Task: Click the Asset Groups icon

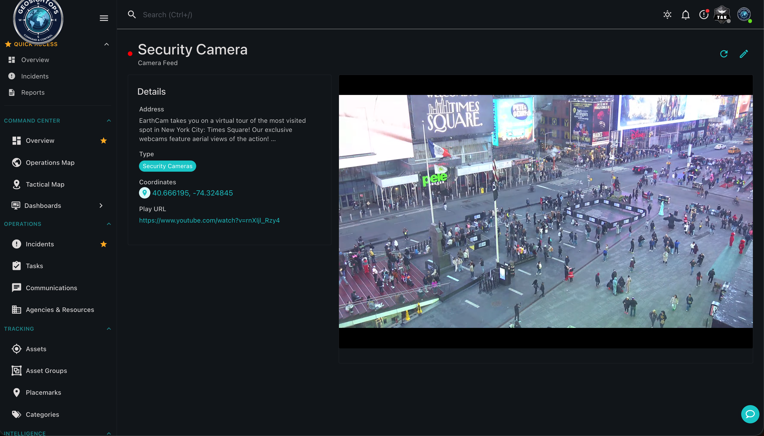Action: click(x=16, y=371)
